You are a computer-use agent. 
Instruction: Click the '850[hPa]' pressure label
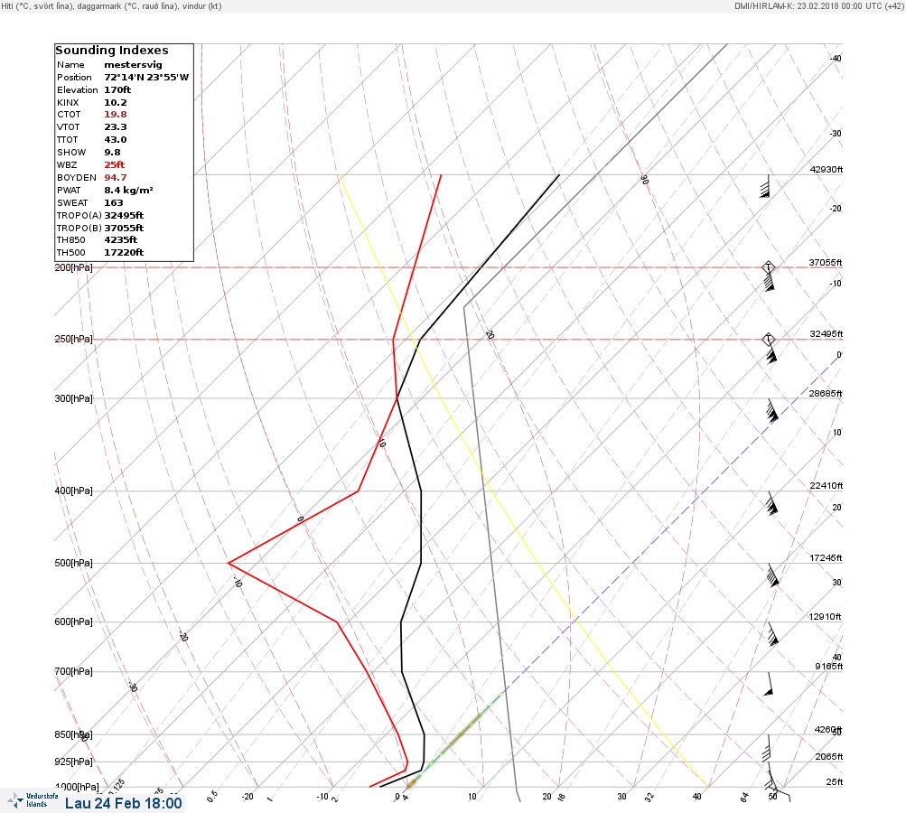tap(73, 735)
